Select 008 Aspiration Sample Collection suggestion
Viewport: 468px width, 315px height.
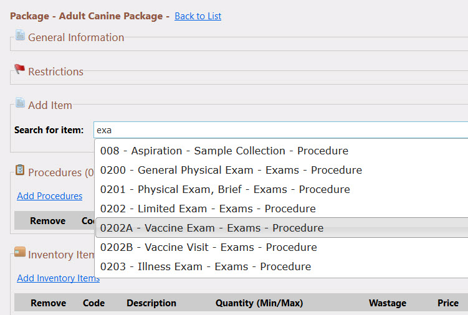tap(281, 151)
